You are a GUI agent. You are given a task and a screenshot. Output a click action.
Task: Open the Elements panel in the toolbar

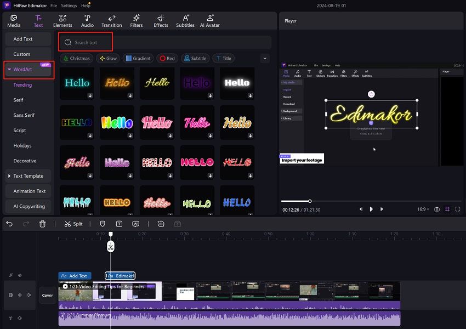tap(62, 21)
